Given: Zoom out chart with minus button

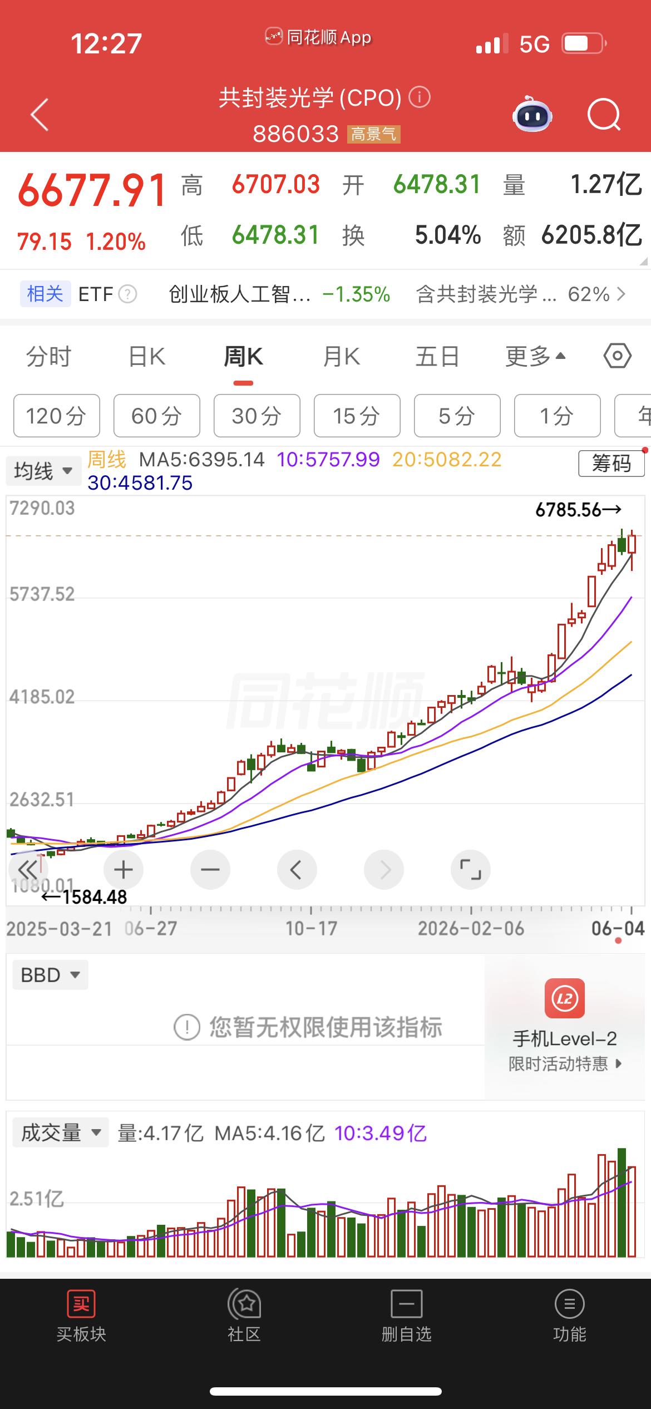Looking at the screenshot, I should click(x=210, y=869).
